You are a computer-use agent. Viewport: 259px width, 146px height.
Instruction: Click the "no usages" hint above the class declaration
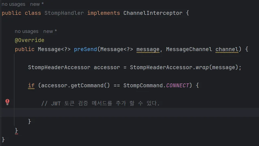tap(13, 4)
